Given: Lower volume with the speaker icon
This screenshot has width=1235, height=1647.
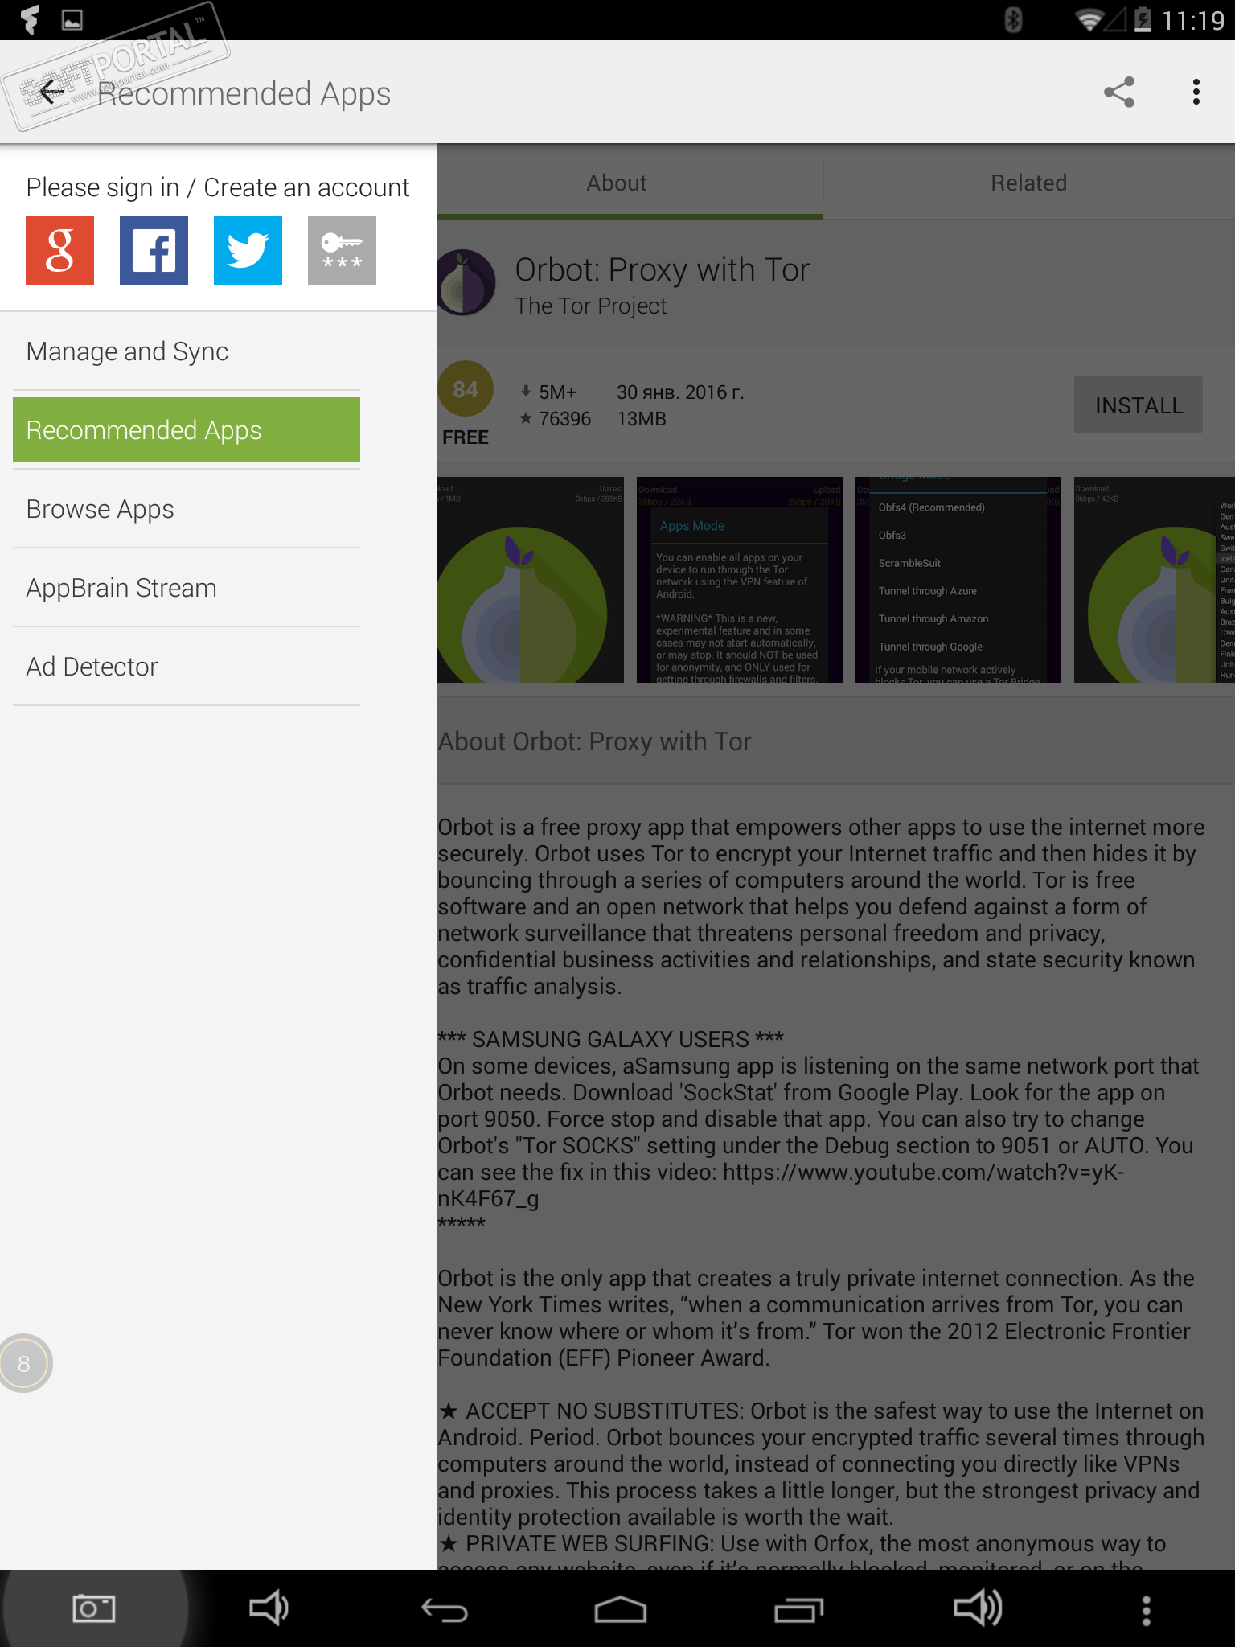Looking at the screenshot, I should coord(269,1608).
